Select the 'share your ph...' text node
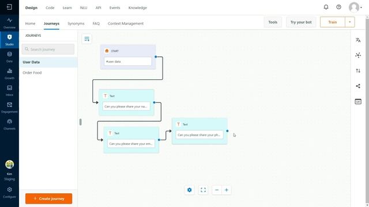This screenshot has width=369, height=207. (199, 131)
